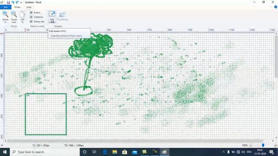
Task: Open the Mail app from taskbar
Action: 135,152
